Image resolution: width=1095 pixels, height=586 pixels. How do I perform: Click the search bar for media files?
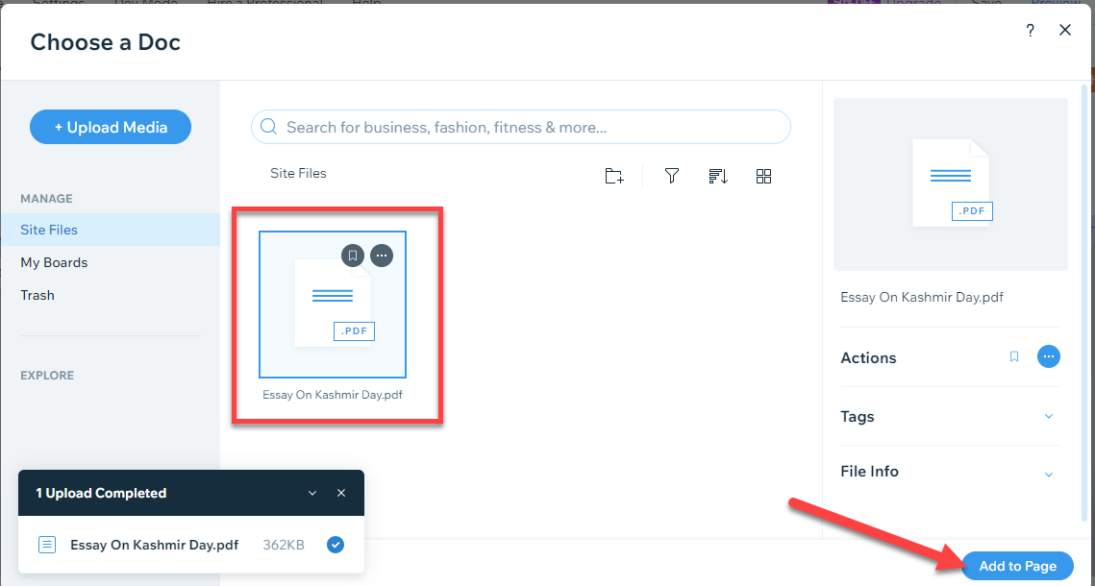[x=520, y=126]
